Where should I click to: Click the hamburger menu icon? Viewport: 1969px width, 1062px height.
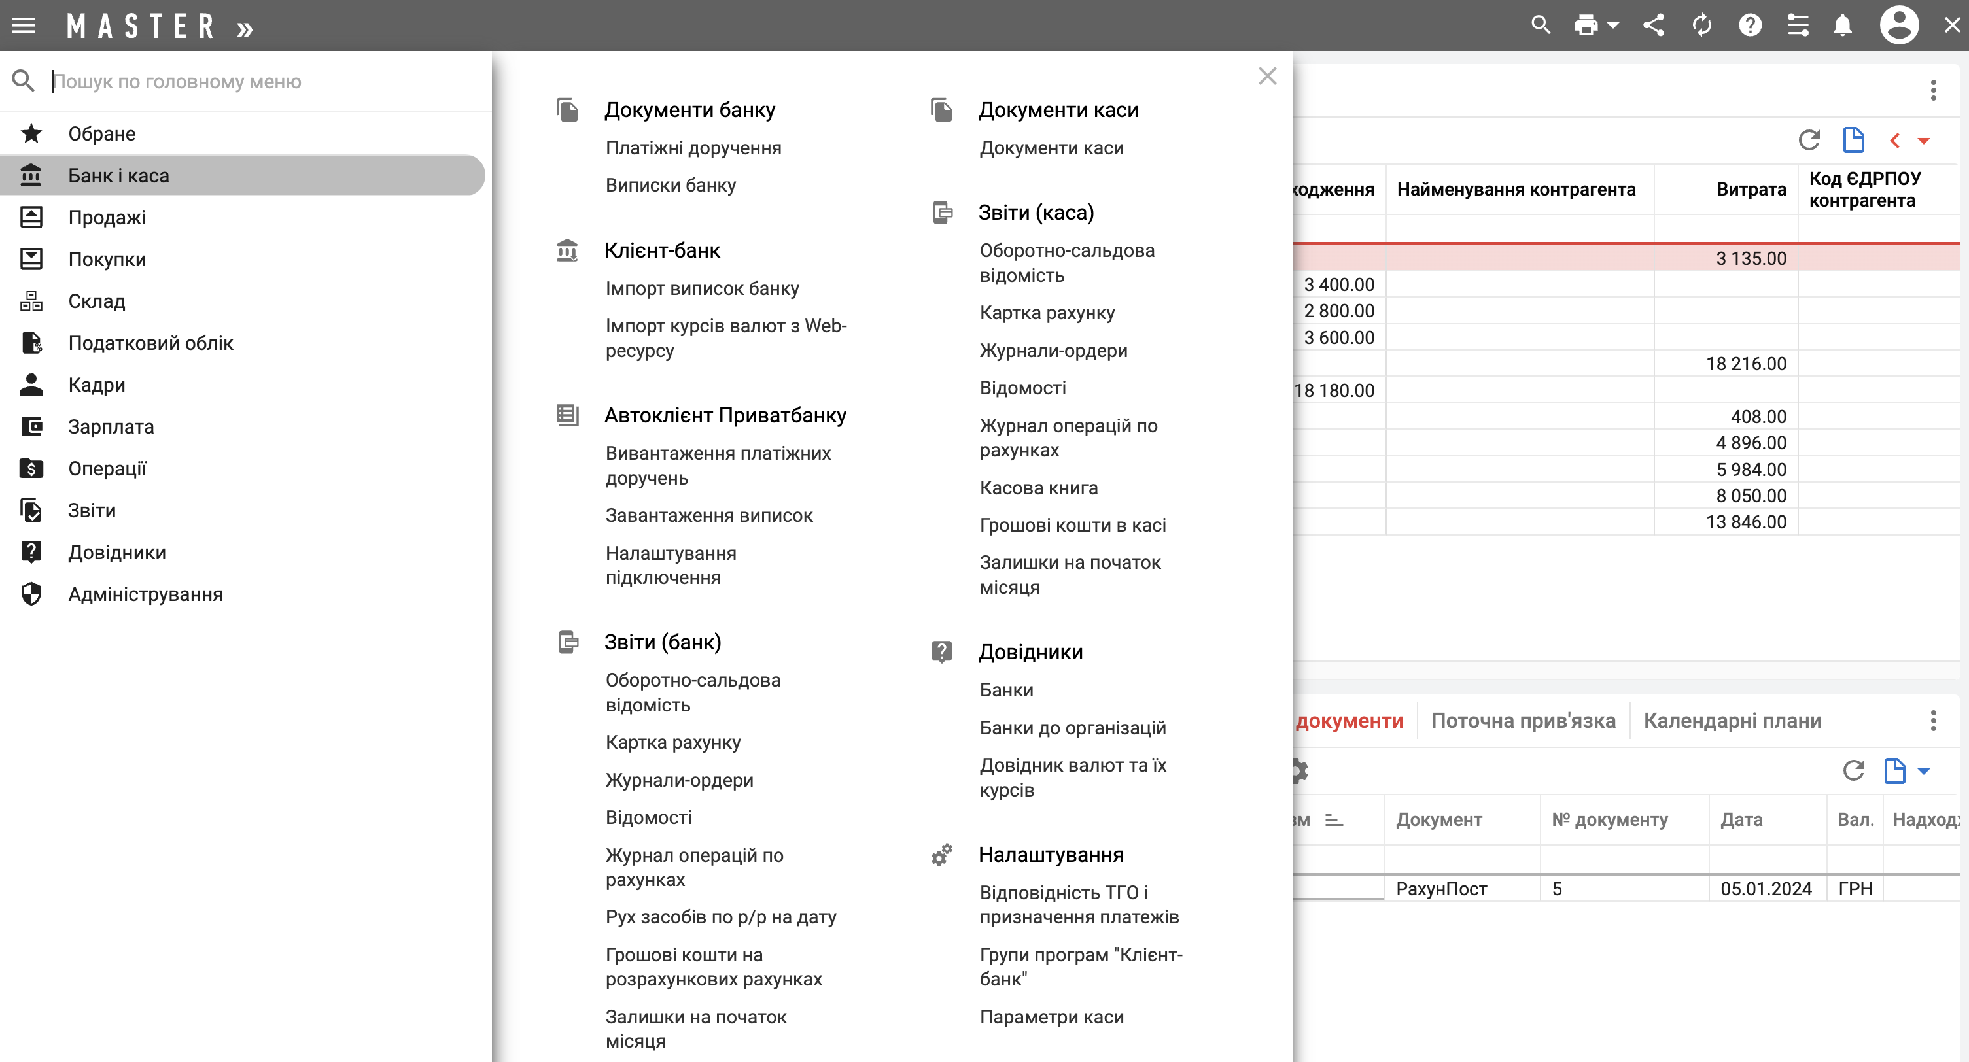pos(24,26)
